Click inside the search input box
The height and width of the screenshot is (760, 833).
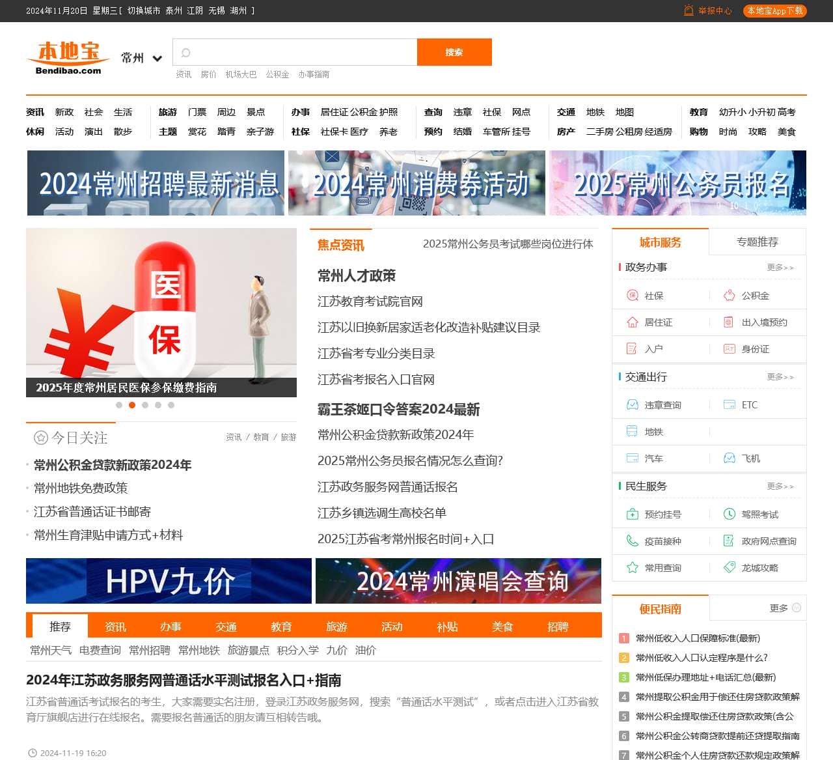pyautogui.click(x=294, y=52)
